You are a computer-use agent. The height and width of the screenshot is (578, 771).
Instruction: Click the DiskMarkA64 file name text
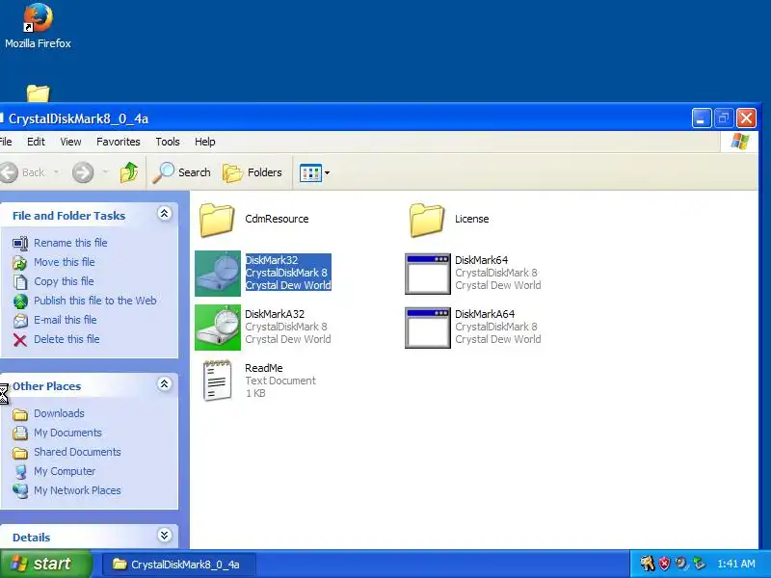tap(485, 314)
